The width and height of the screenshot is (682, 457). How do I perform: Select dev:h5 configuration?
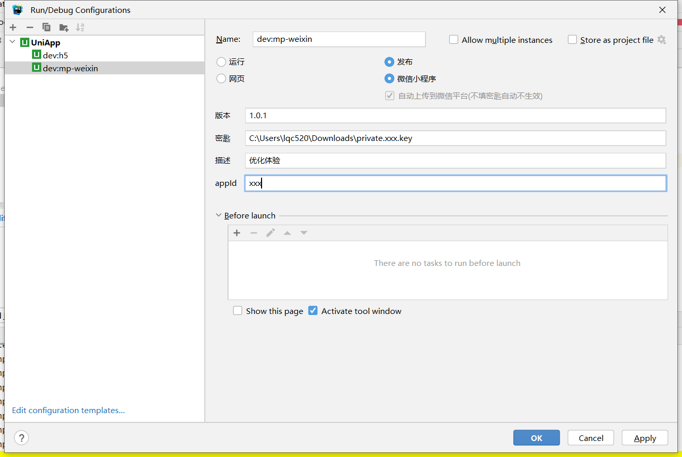pos(105,55)
